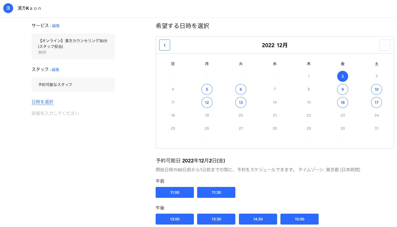The height and width of the screenshot is (227, 397).
Task: Go to the previous month in the calendar
Action: (165, 45)
